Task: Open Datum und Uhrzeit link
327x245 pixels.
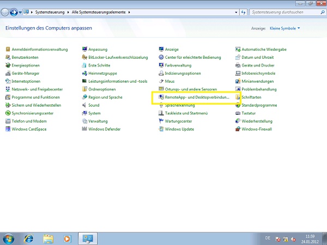Action: pyautogui.click(x=258, y=57)
